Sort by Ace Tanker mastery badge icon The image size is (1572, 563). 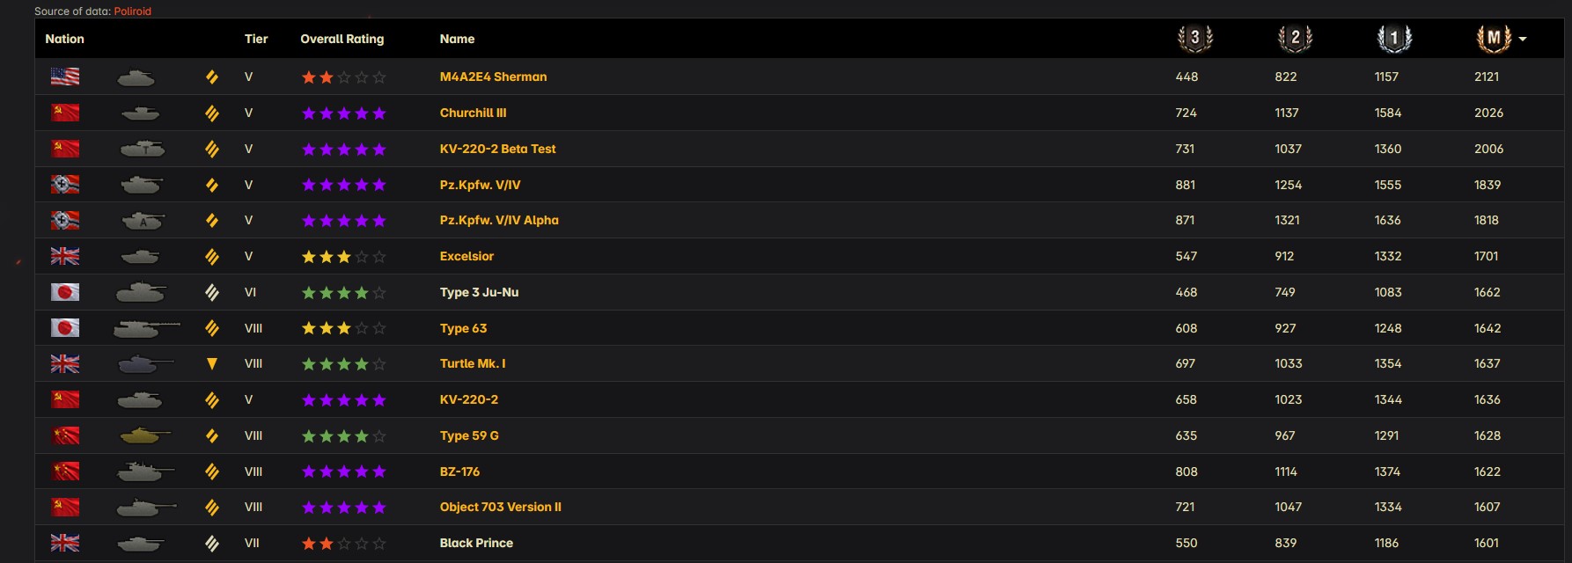(1494, 39)
